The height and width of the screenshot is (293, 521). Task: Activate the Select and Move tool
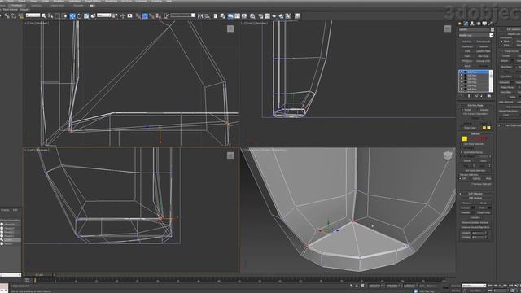(72, 16)
